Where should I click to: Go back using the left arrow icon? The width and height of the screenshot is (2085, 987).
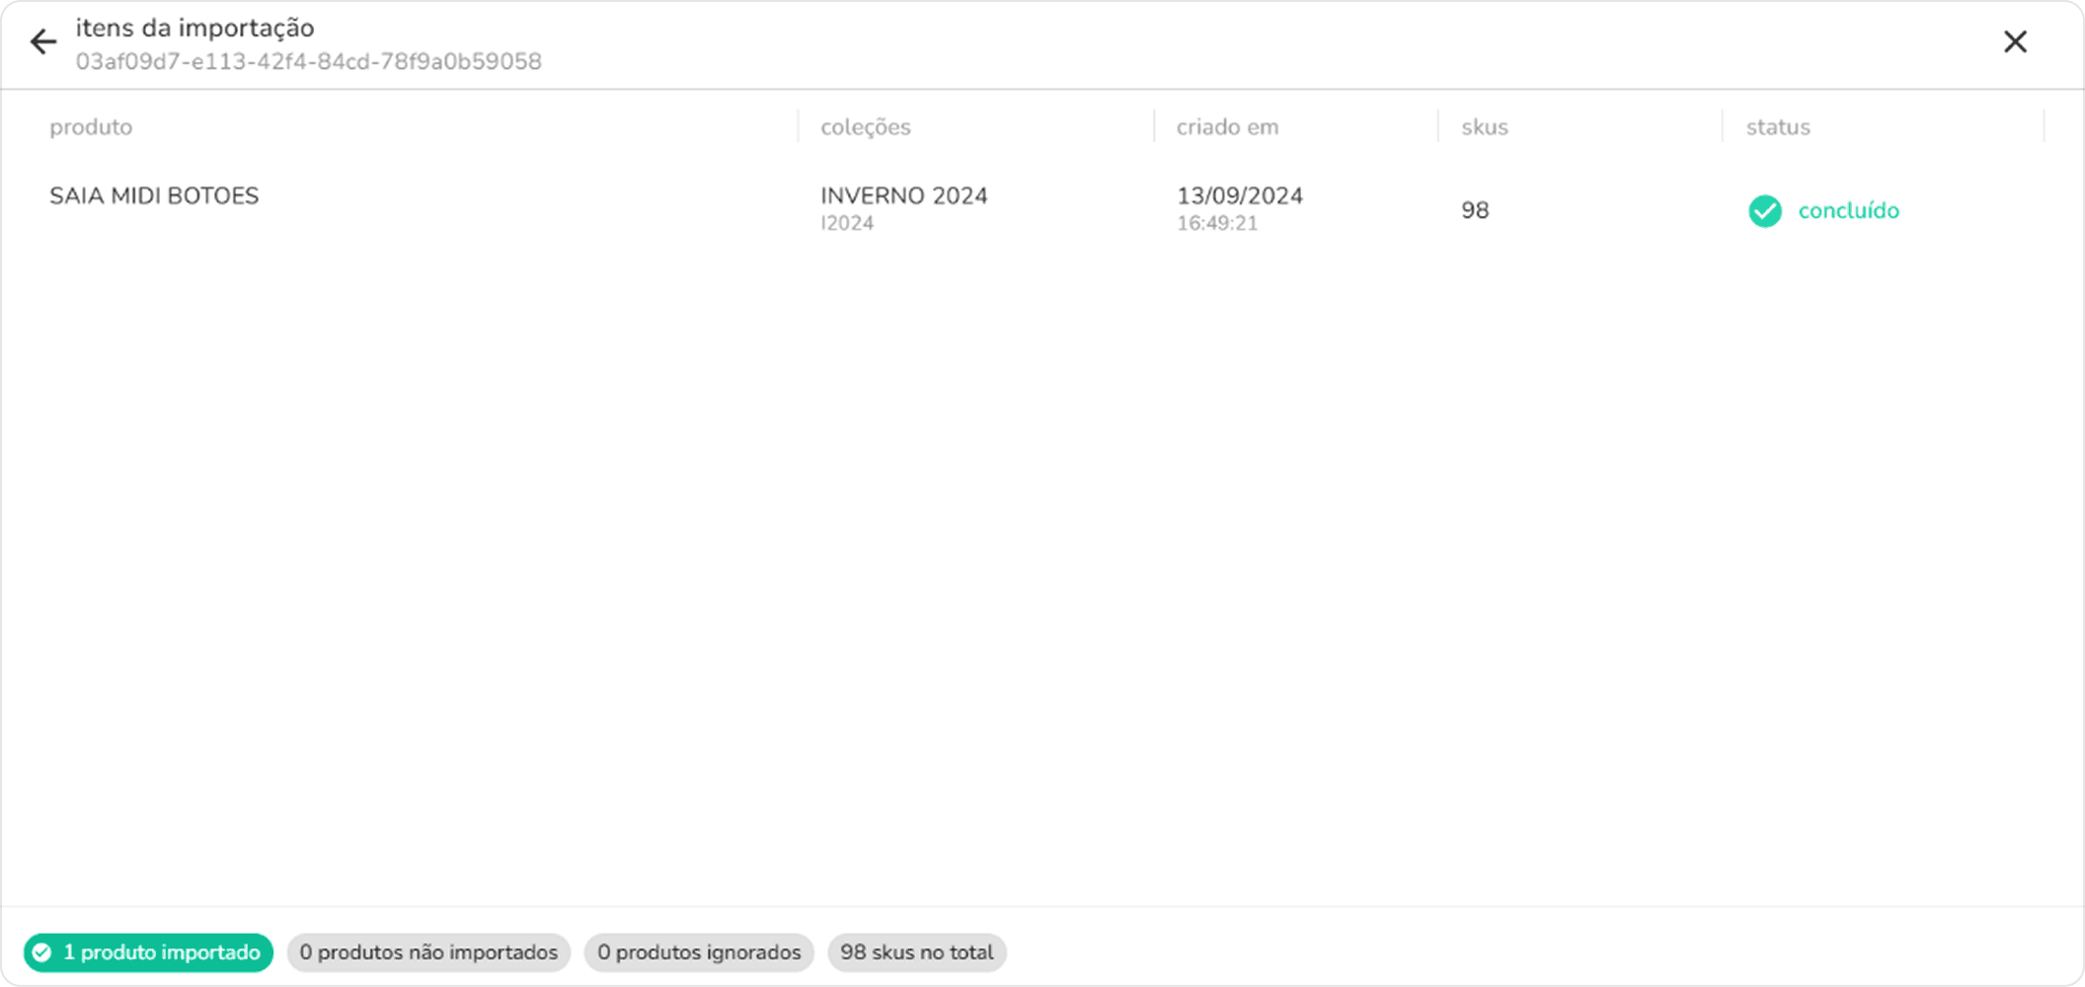(43, 41)
